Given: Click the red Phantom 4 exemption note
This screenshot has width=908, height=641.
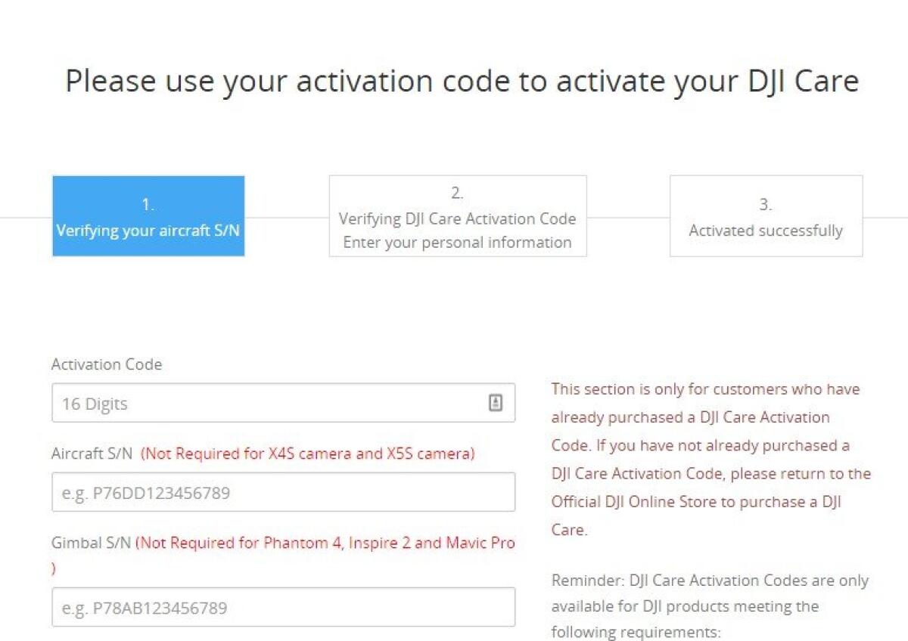Looking at the screenshot, I should pyautogui.click(x=327, y=543).
